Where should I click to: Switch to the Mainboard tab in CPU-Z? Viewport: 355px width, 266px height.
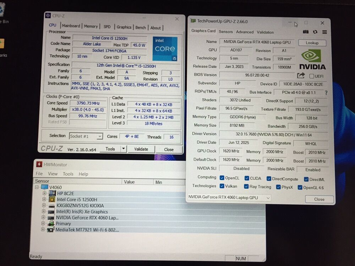coord(71,26)
